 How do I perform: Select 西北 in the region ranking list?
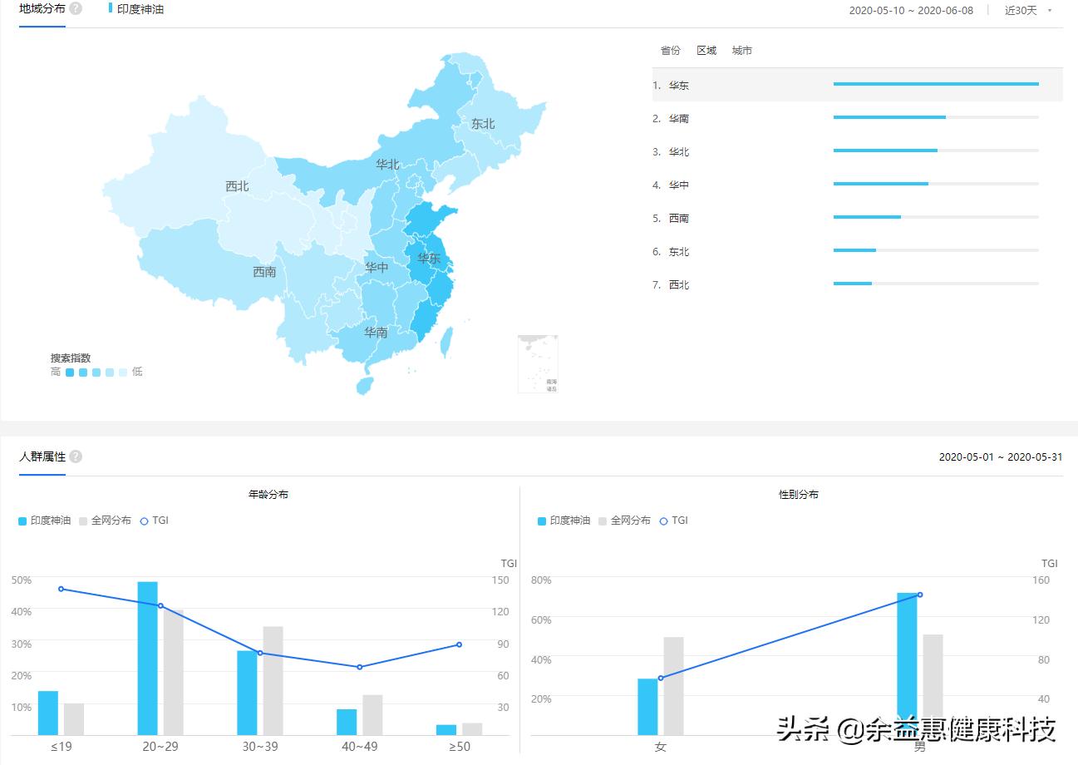[677, 284]
